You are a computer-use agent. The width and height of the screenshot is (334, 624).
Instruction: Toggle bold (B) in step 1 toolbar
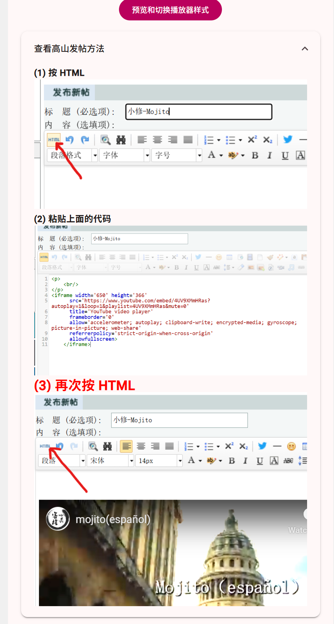[x=255, y=156]
